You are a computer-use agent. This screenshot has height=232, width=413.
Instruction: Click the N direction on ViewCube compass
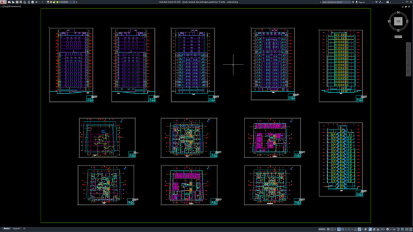coord(398,12)
